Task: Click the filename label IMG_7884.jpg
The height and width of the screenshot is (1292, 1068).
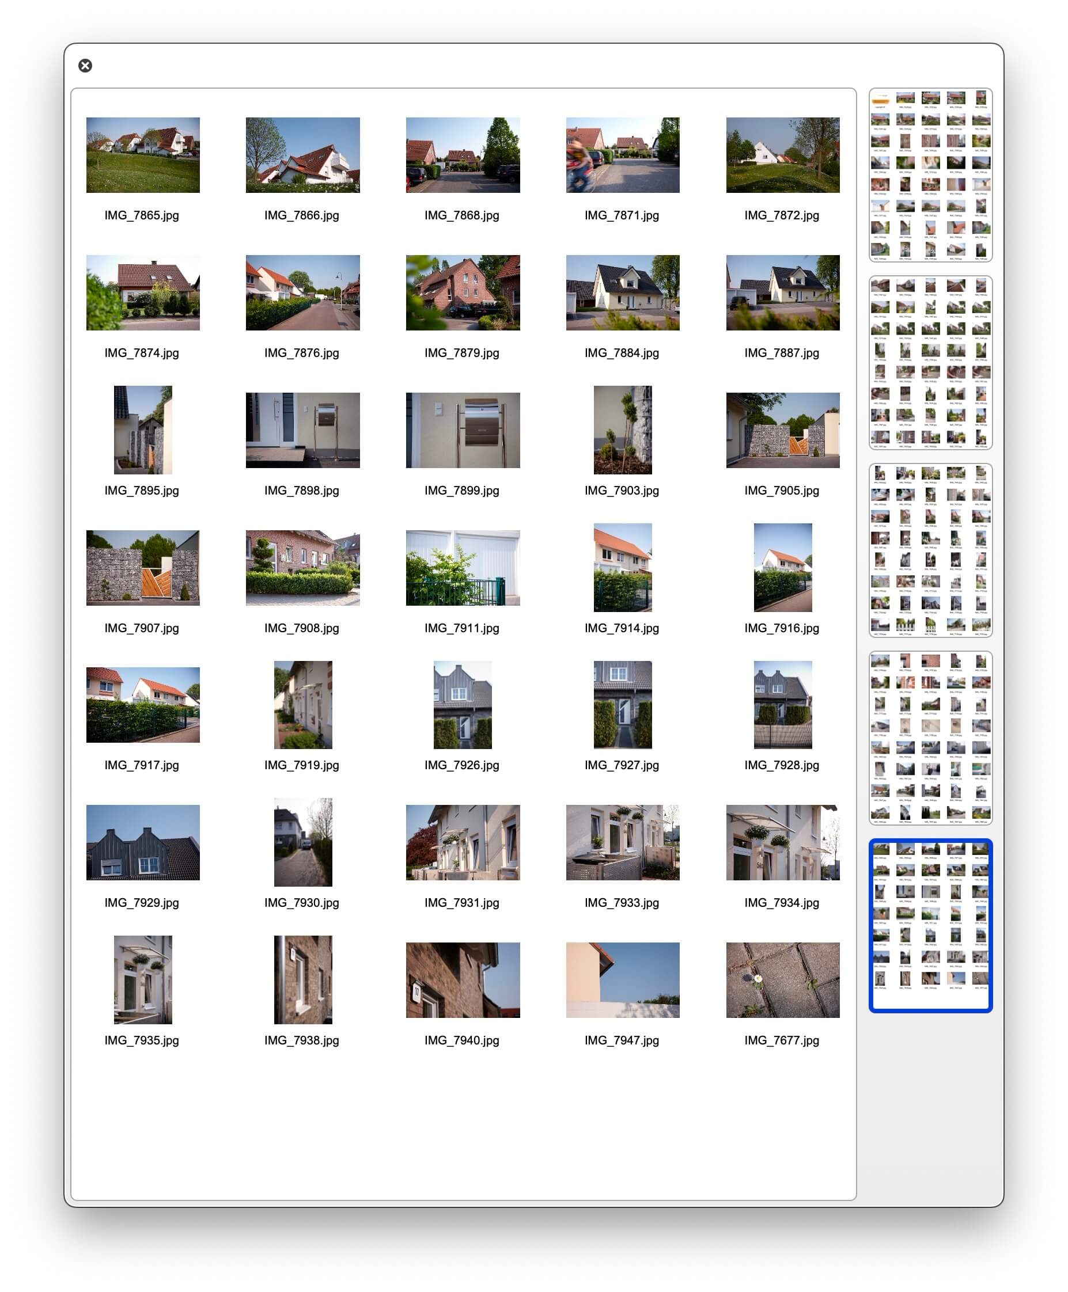Action: point(622,354)
